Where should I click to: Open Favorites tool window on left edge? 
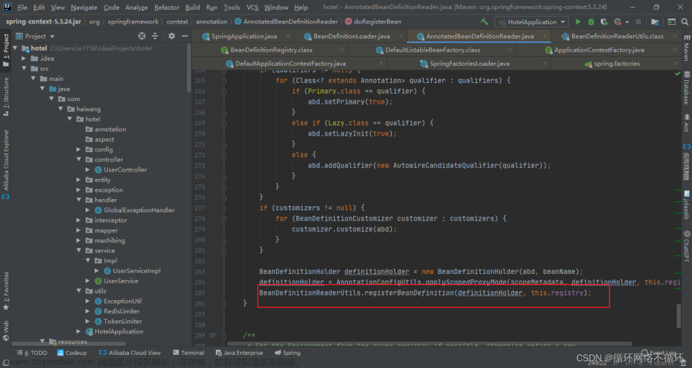[x=6, y=291]
